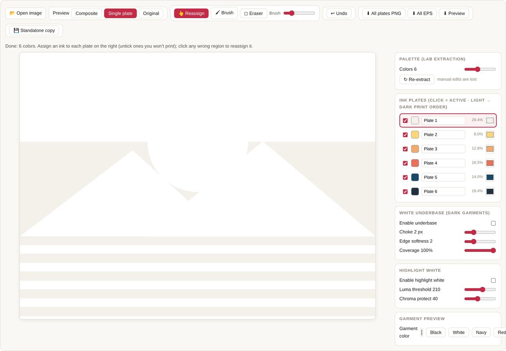Viewport: 506px width, 351px height.
Task: Select Single plate preview mode
Action: click(120, 13)
